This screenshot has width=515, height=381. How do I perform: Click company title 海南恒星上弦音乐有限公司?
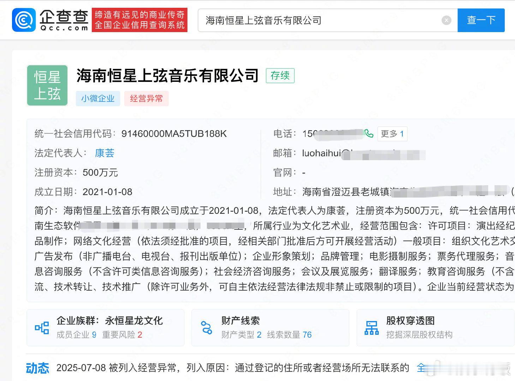coord(168,75)
